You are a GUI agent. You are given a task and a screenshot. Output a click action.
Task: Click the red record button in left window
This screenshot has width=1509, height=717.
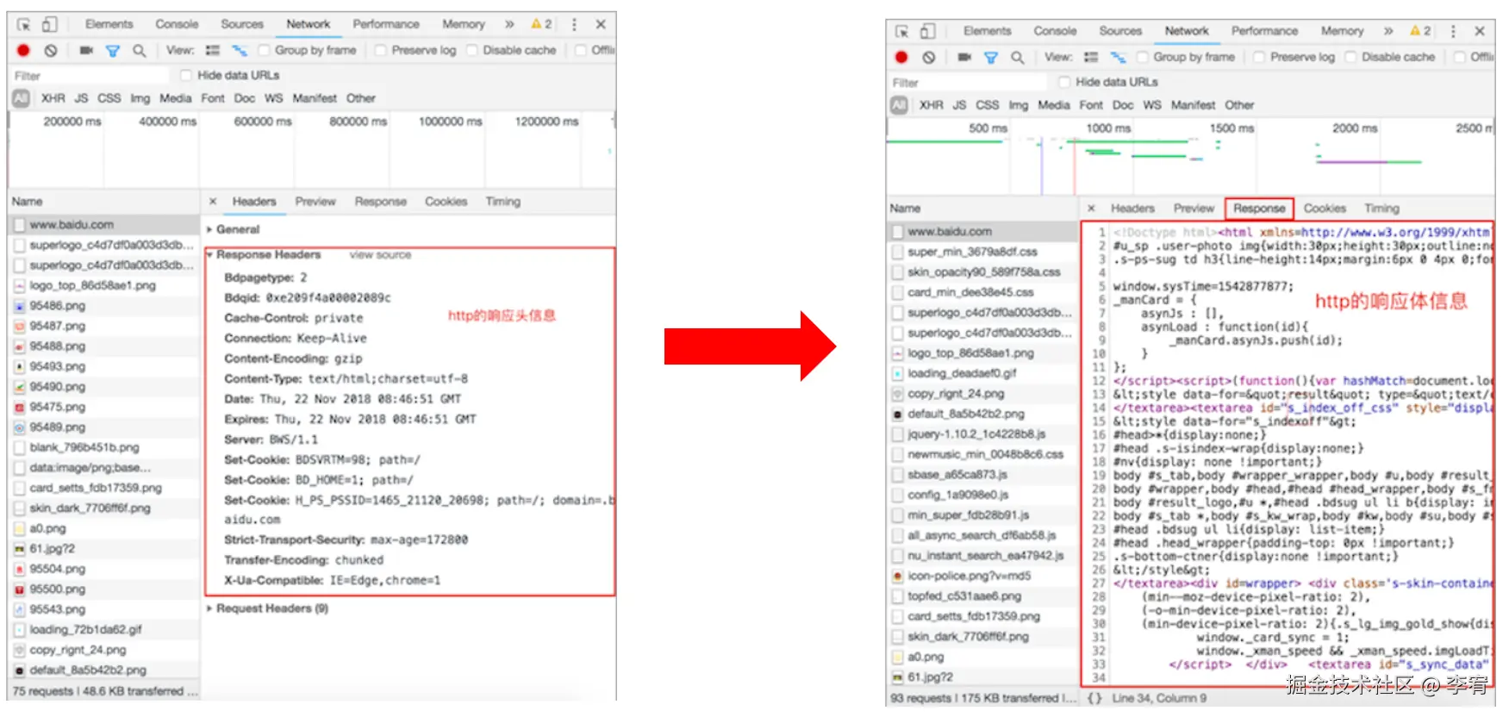23,51
